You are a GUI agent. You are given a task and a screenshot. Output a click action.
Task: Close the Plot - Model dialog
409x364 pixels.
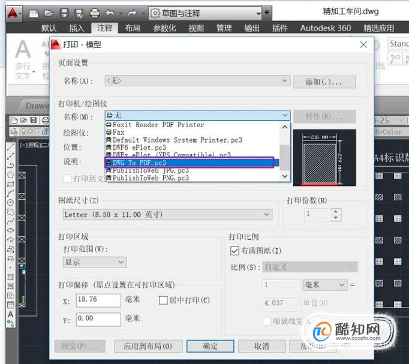pyautogui.click(x=363, y=44)
